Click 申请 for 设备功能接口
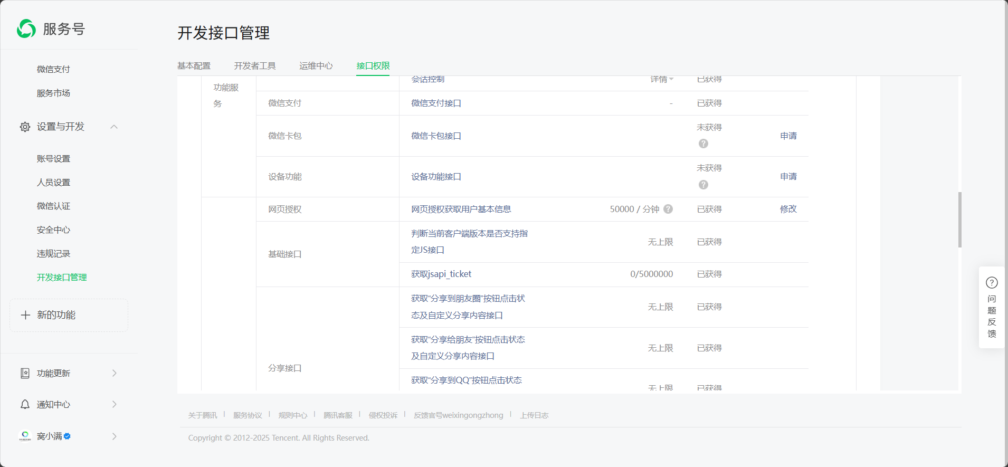 [788, 177]
